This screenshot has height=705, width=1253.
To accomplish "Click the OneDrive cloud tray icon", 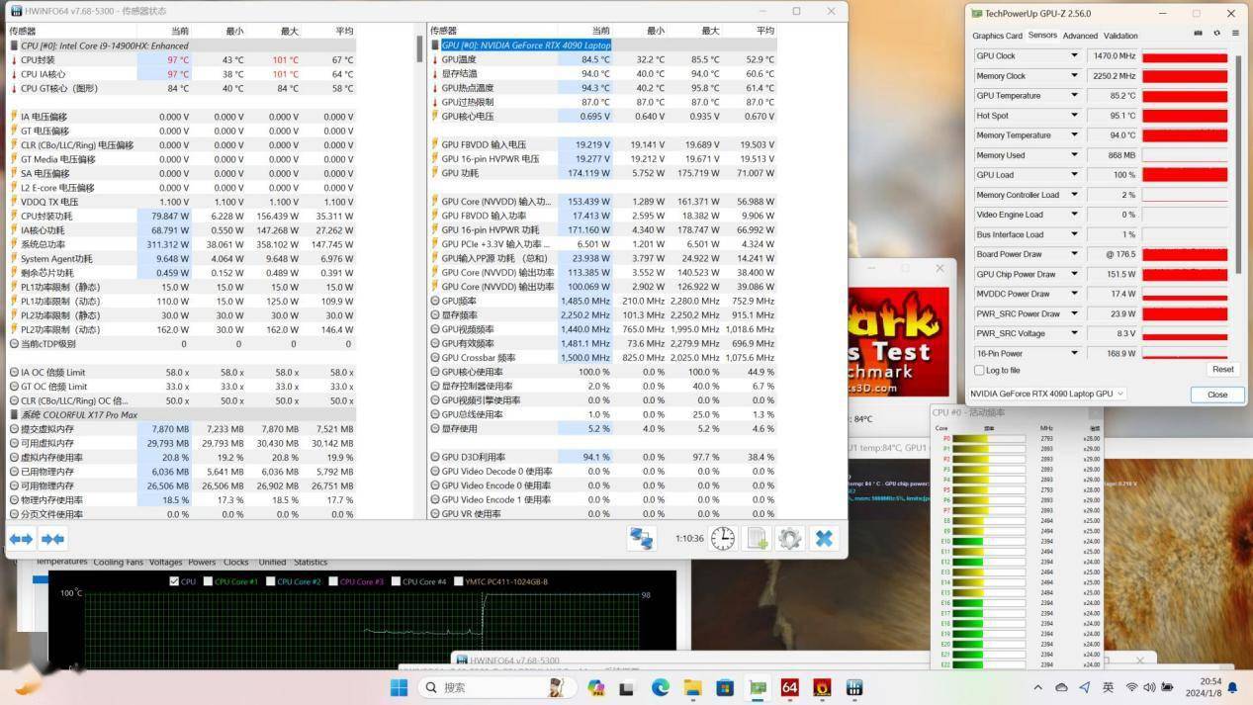I will pyautogui.click(x=1061, y=687).
